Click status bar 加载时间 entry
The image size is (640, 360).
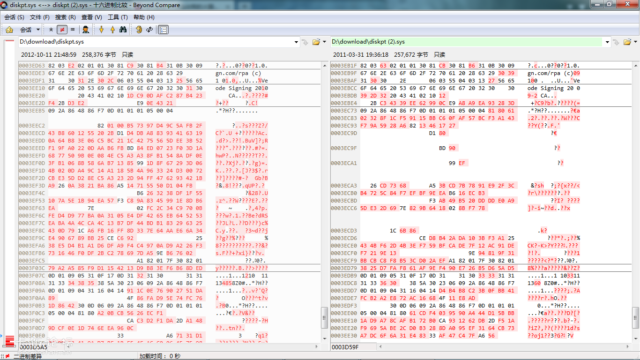pyautogui.click(x=160, y=356)
